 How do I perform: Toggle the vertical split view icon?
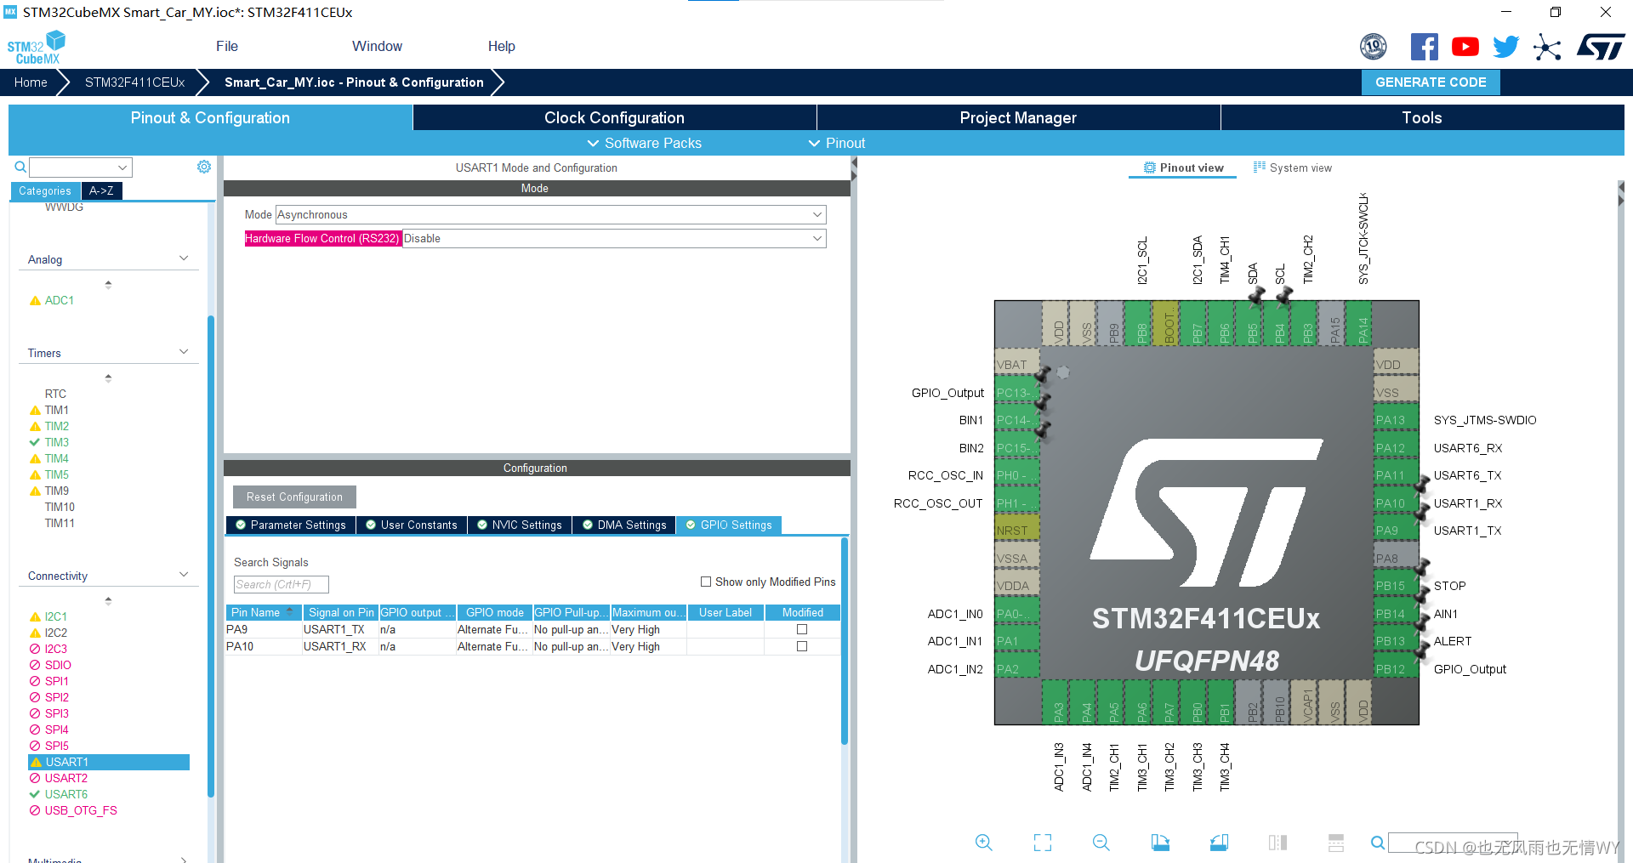pyautogui.click(x=1277, y=842)
